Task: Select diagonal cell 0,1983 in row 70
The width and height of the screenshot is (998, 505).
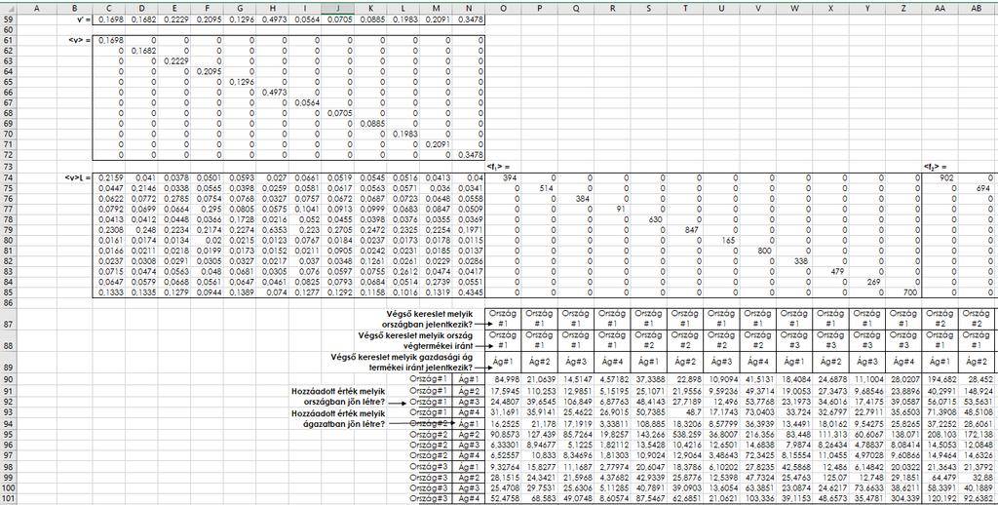Action: click(403, 135)
